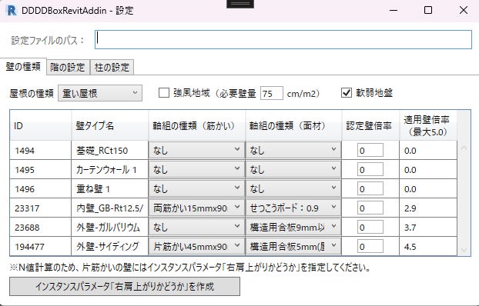
Task: Open 筋かい dropdown for 基礎_RCt150 row
Action: 196,150
